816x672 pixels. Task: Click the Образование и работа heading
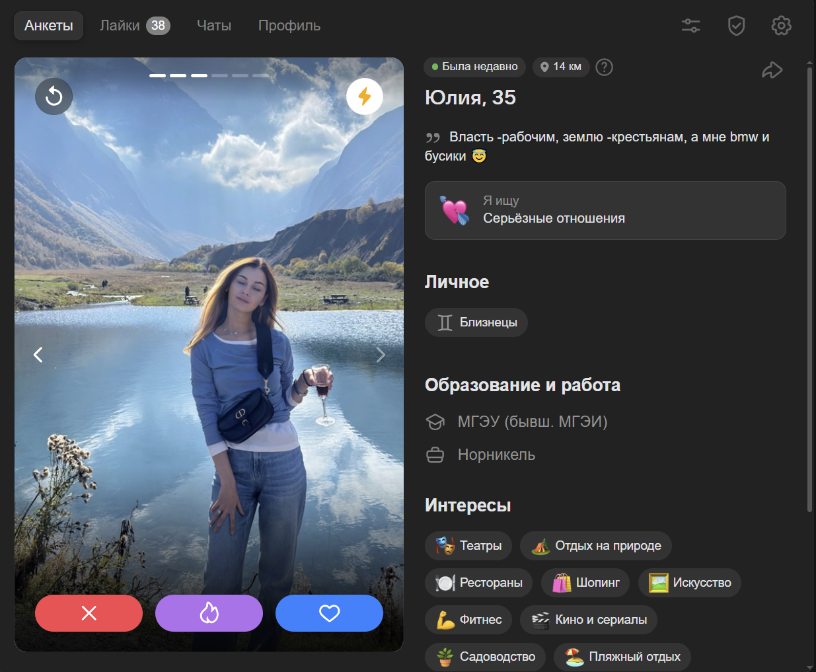(523, 385)
